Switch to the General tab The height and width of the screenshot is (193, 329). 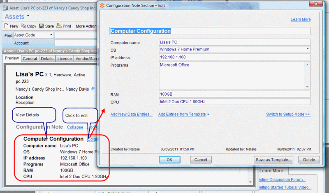pyautogui.click(x=30, y=59)
